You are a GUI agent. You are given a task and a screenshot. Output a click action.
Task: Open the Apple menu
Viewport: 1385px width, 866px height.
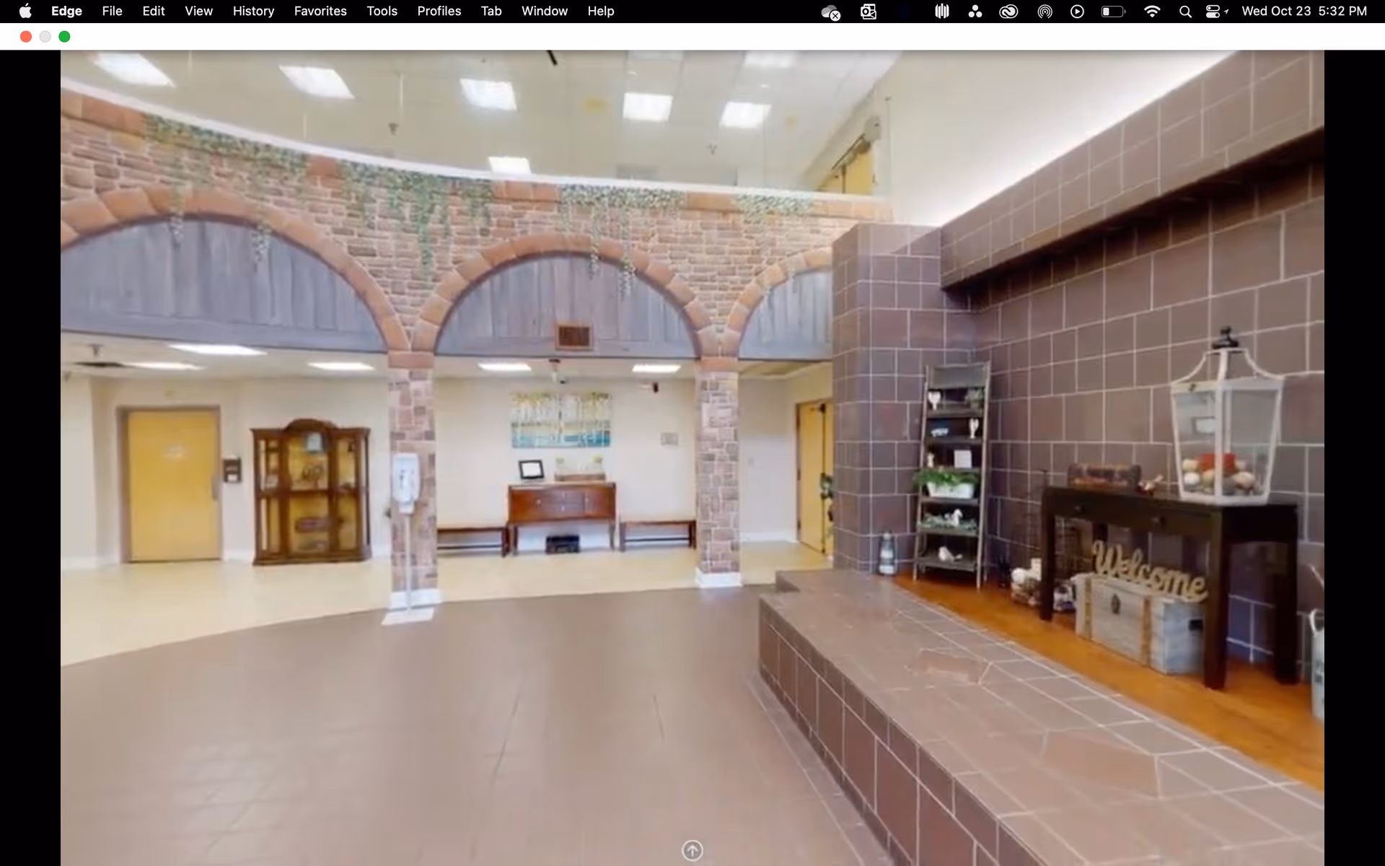click(x=25, y=12)
